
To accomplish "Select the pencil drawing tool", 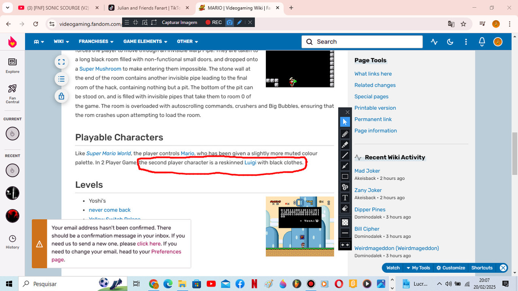I will point(345,134).
